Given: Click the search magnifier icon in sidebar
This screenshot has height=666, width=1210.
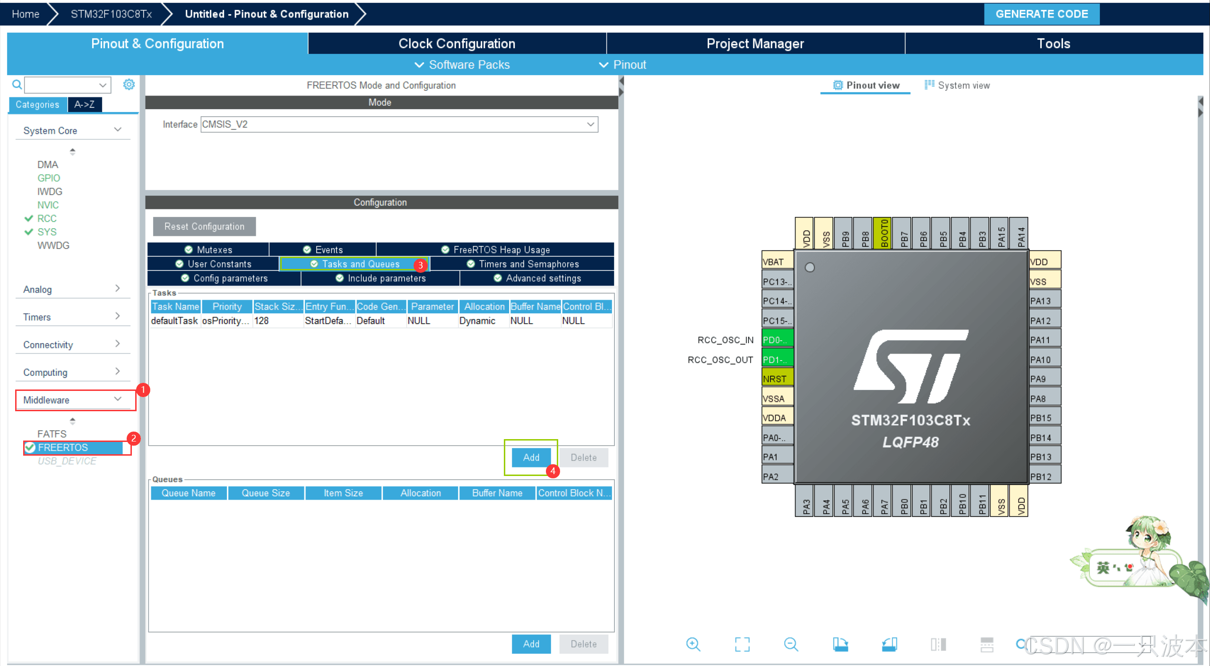Looking at the screenshot, I should pyautogui.click(x=17, y=85).
